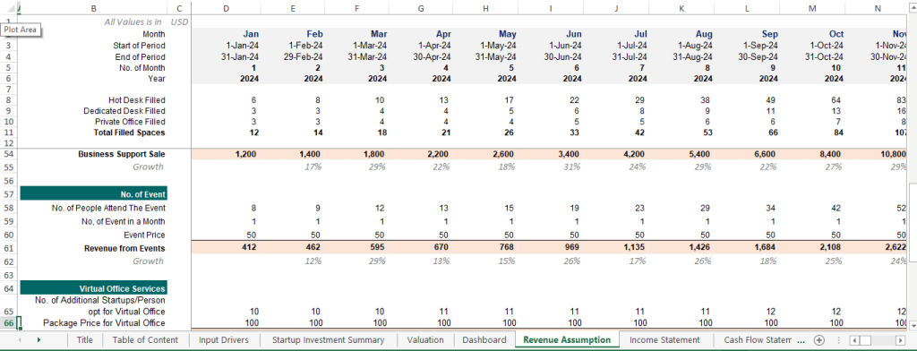This screenshot has width=917, height=351.
Task: Click the next sheet tab scroll arrow
Action: point(39,340)
